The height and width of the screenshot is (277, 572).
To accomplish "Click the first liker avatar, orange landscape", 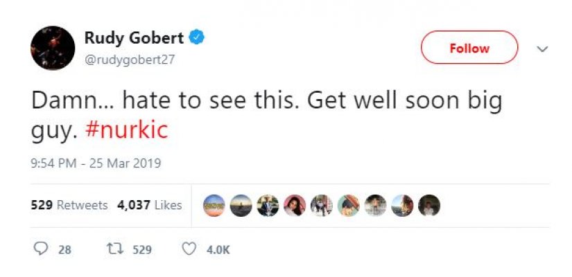I will coord(214,205).
